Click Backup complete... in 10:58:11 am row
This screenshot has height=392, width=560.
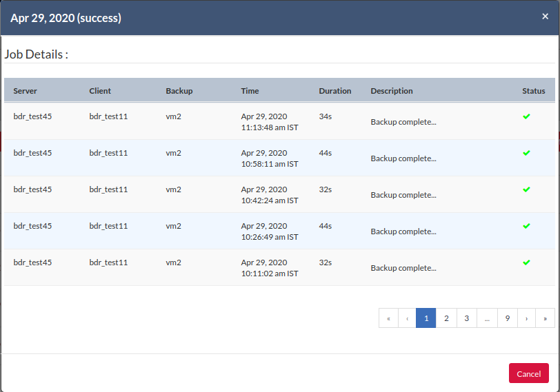point(403,158)
